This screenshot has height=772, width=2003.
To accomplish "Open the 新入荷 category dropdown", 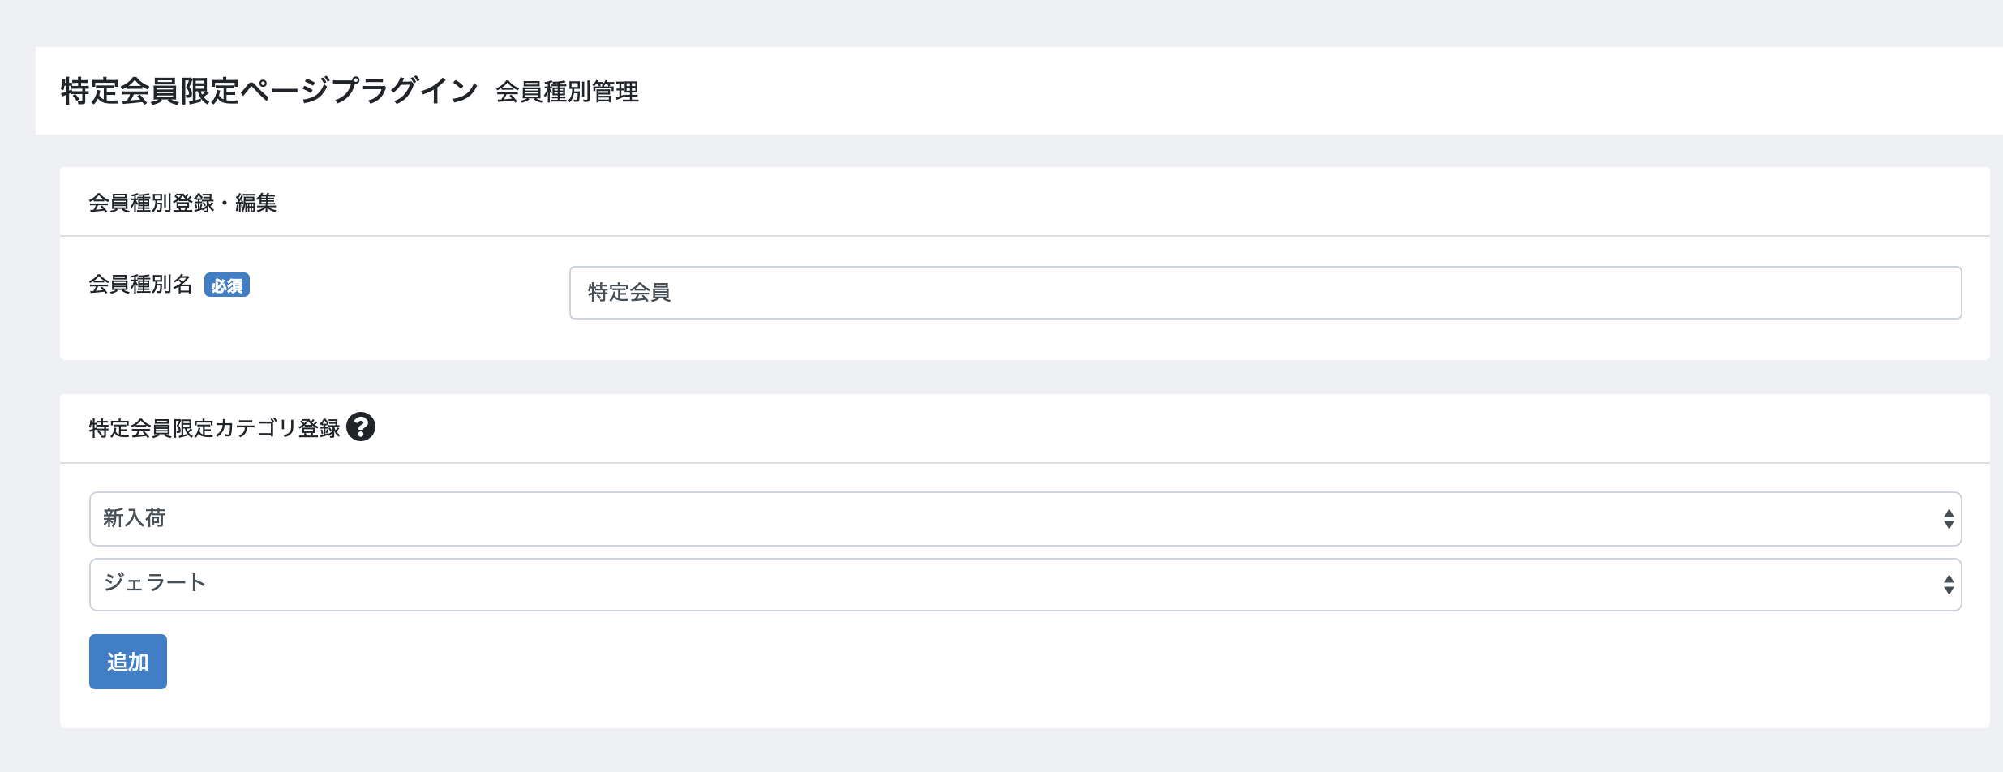I will pos(1025,519).
